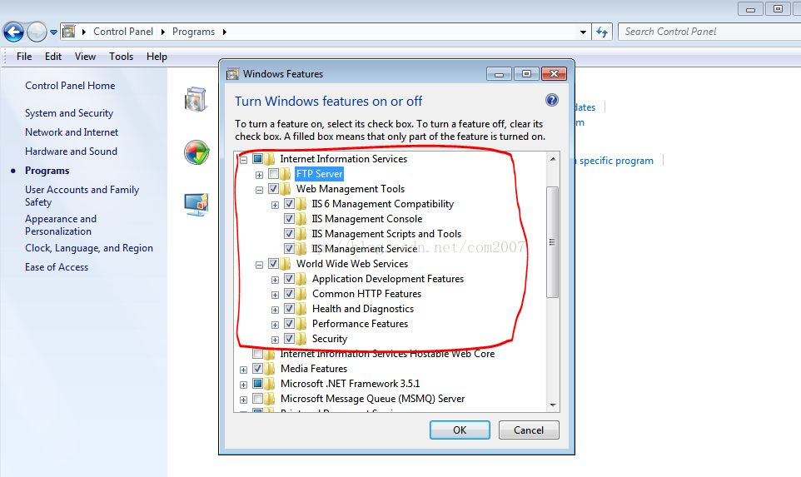801x477 pixels.
Task: Click the Programs breadcrumb in address bar
Action: point(194,32)
